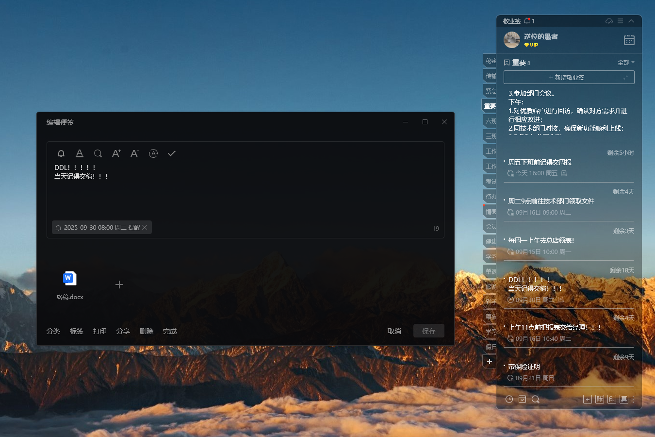Viewport: 655px width, 437px height.
Task: Click the bell reminder icon in editor toolbar
Action: (61, 153)
